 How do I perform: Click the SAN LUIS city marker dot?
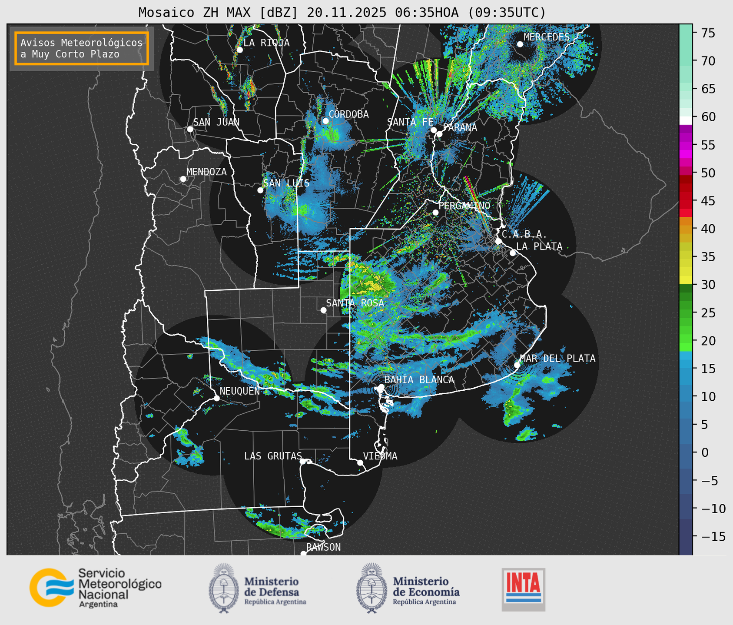click(x=260, y=190)
